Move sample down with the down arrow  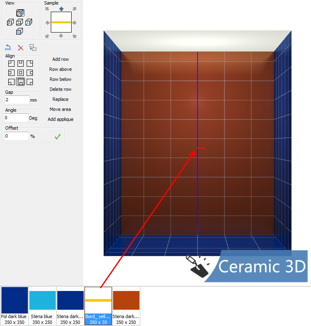tap(61, 36)
